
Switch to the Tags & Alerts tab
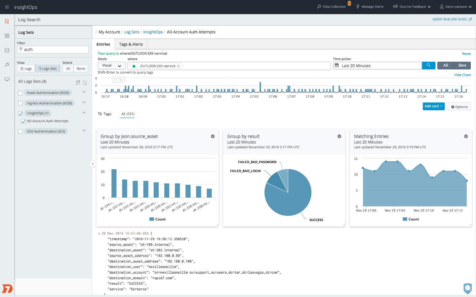tap(131, 44)
